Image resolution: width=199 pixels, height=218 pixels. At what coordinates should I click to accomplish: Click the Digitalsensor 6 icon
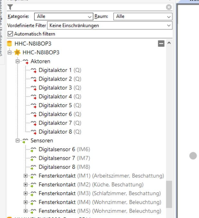(33, 149)
